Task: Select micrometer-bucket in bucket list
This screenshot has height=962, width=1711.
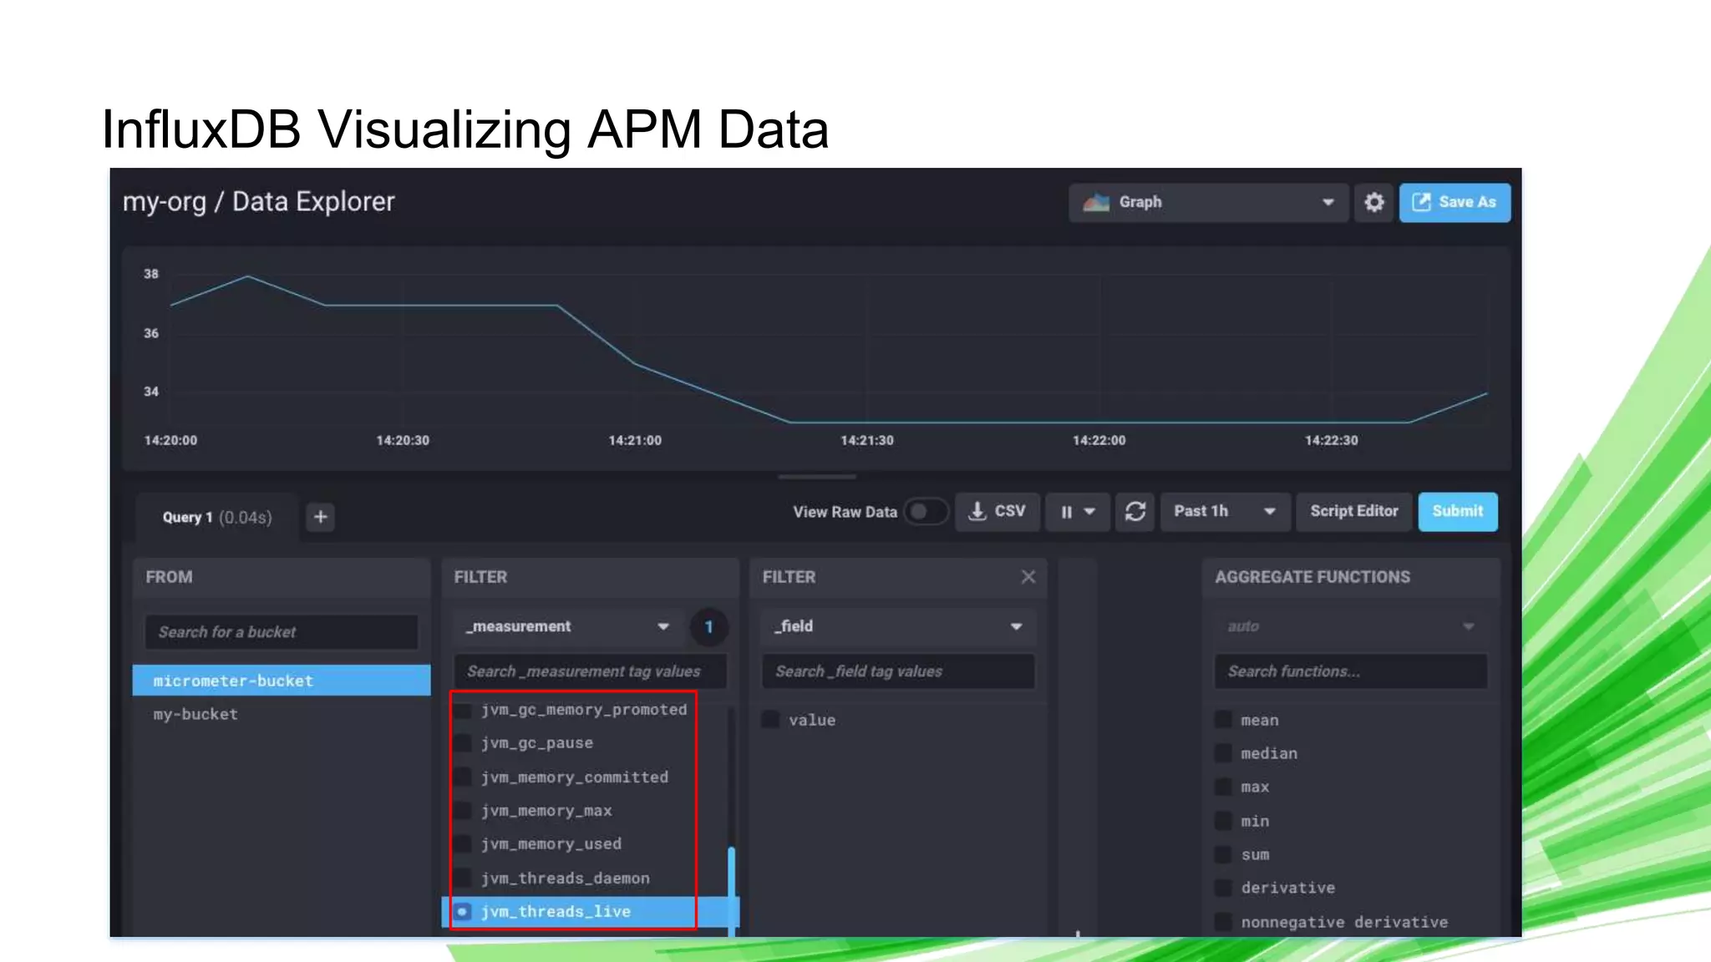Action: point(282,681)
